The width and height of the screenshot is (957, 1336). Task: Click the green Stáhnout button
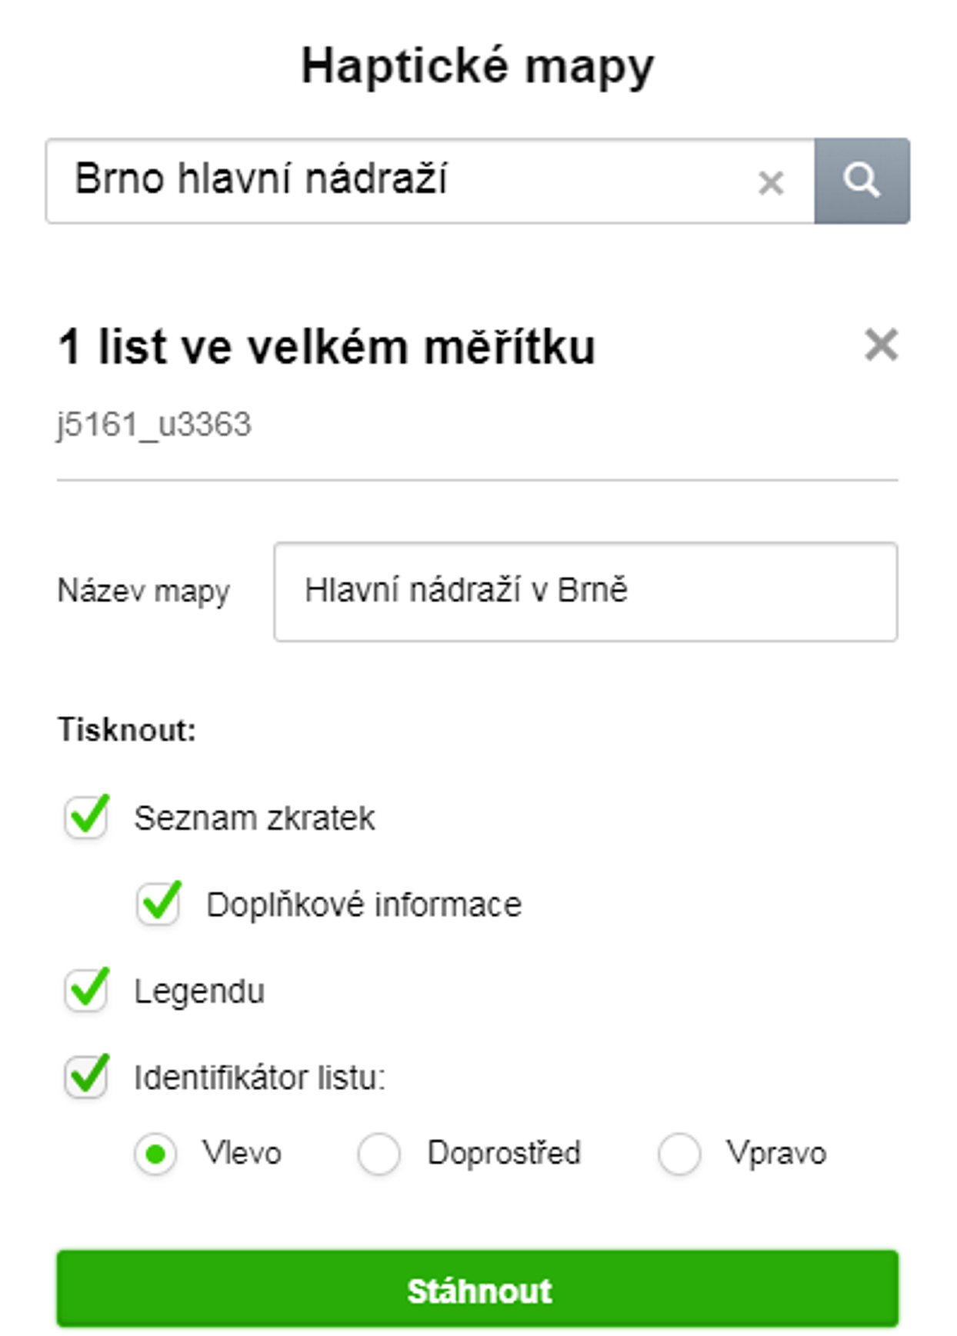[478, 1288]
